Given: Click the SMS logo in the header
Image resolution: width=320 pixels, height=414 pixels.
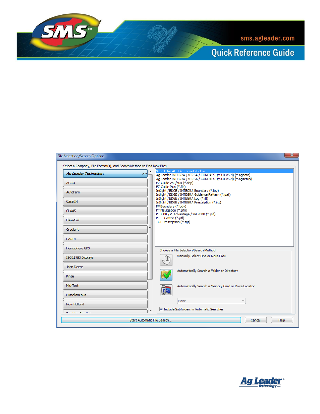Looking at the screenshot, I should click(x=66, y=32).
